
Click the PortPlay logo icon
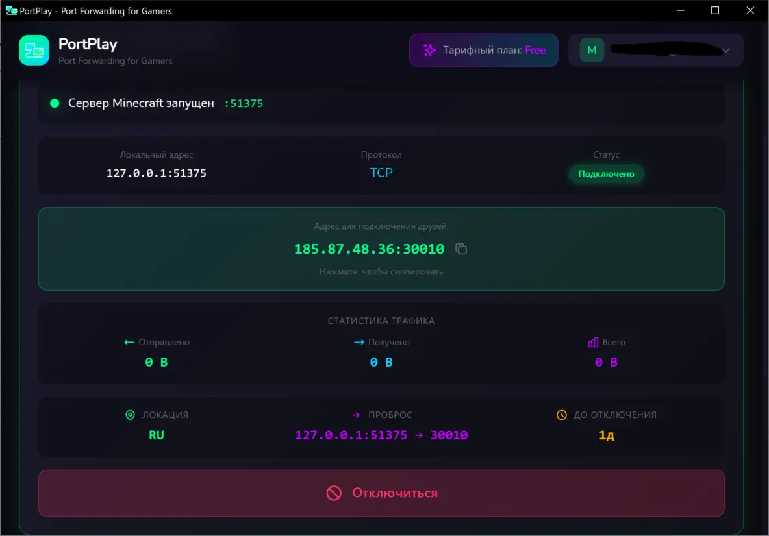tap(34, 50)
